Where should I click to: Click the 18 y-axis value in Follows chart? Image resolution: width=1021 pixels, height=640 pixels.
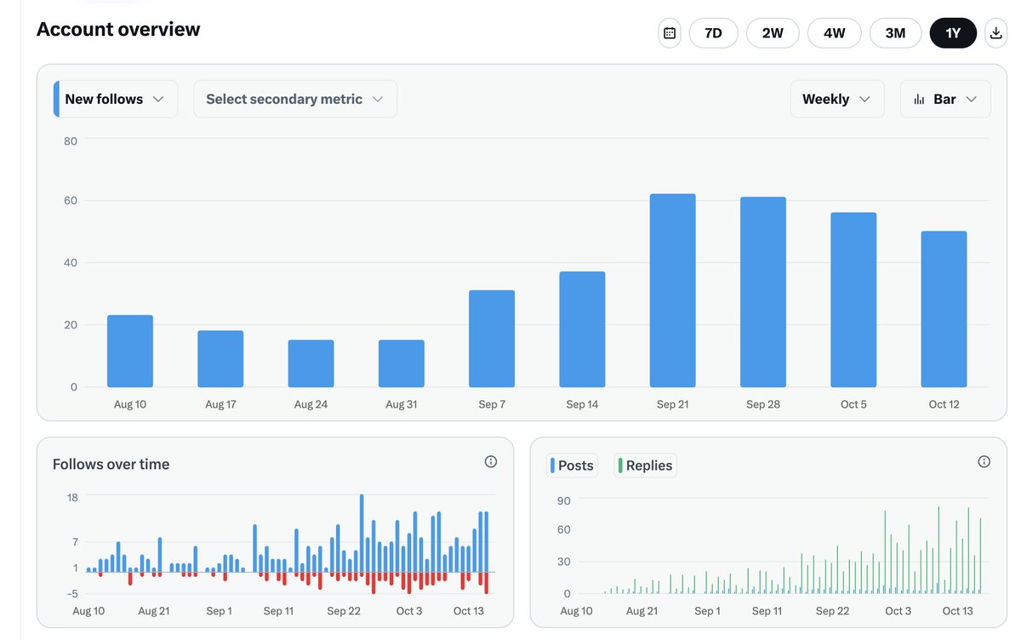(x=72, y=497)
